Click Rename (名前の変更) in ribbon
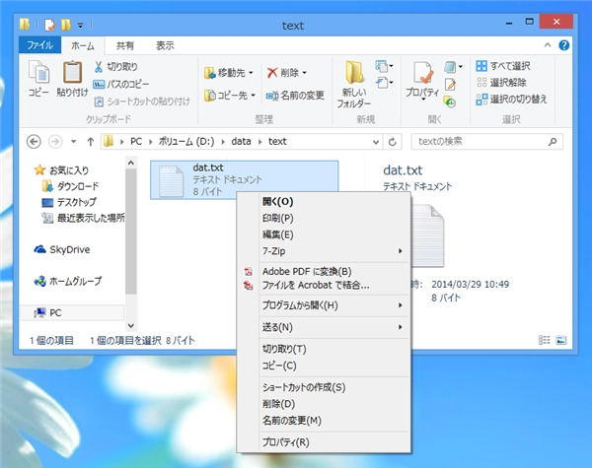 295,96
